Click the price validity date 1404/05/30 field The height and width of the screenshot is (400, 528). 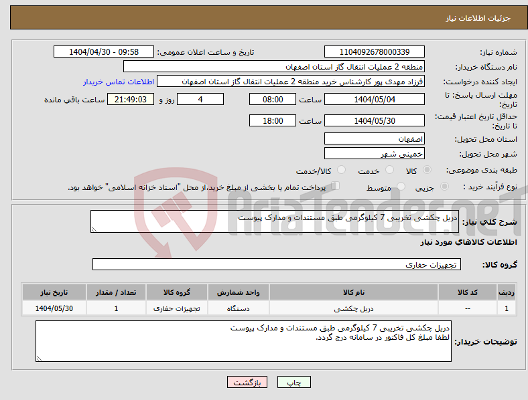[x=374, y=120]
